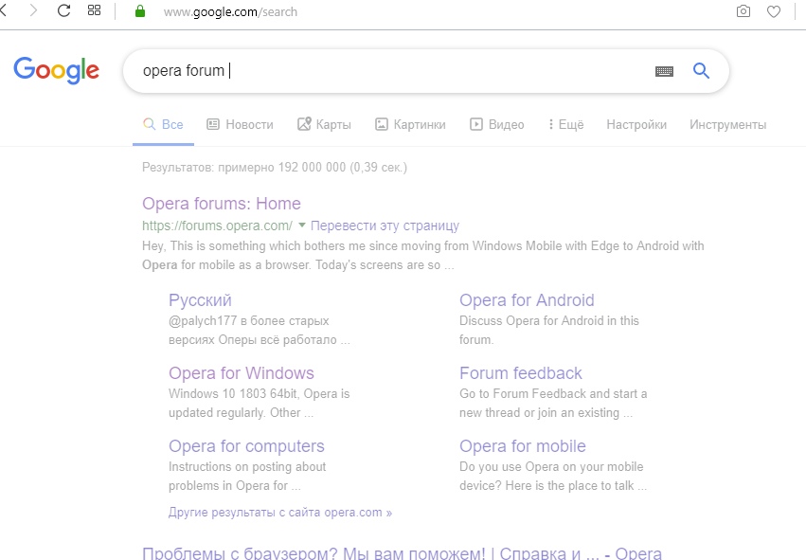Take a snapshot with the camera icon
Image resolution: width=806 pixels, height=560 pixels.
(743, 11)
